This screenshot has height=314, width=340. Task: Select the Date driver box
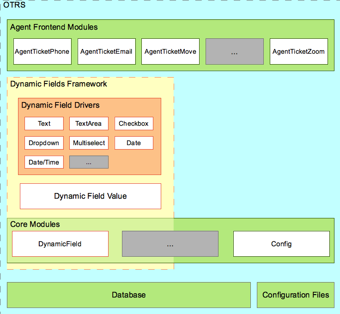[134, 143]
